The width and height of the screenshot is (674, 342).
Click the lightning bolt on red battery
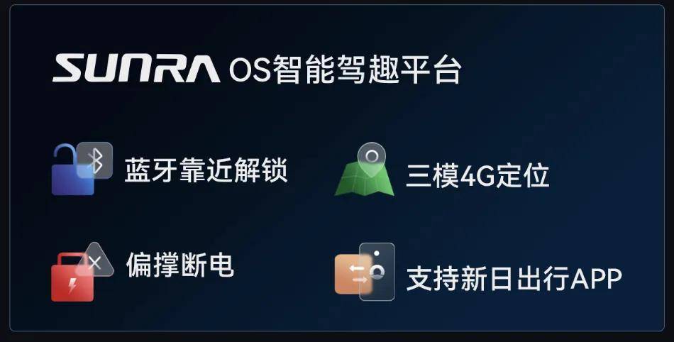(72, 285)
